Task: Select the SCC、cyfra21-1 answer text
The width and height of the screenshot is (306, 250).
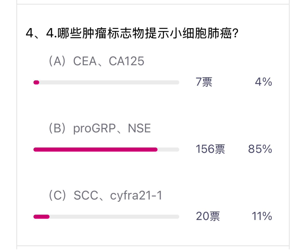Action: tap(118, 196)
